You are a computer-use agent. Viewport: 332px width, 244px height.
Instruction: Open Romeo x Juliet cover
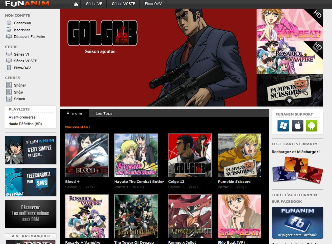tap(190, 216)
